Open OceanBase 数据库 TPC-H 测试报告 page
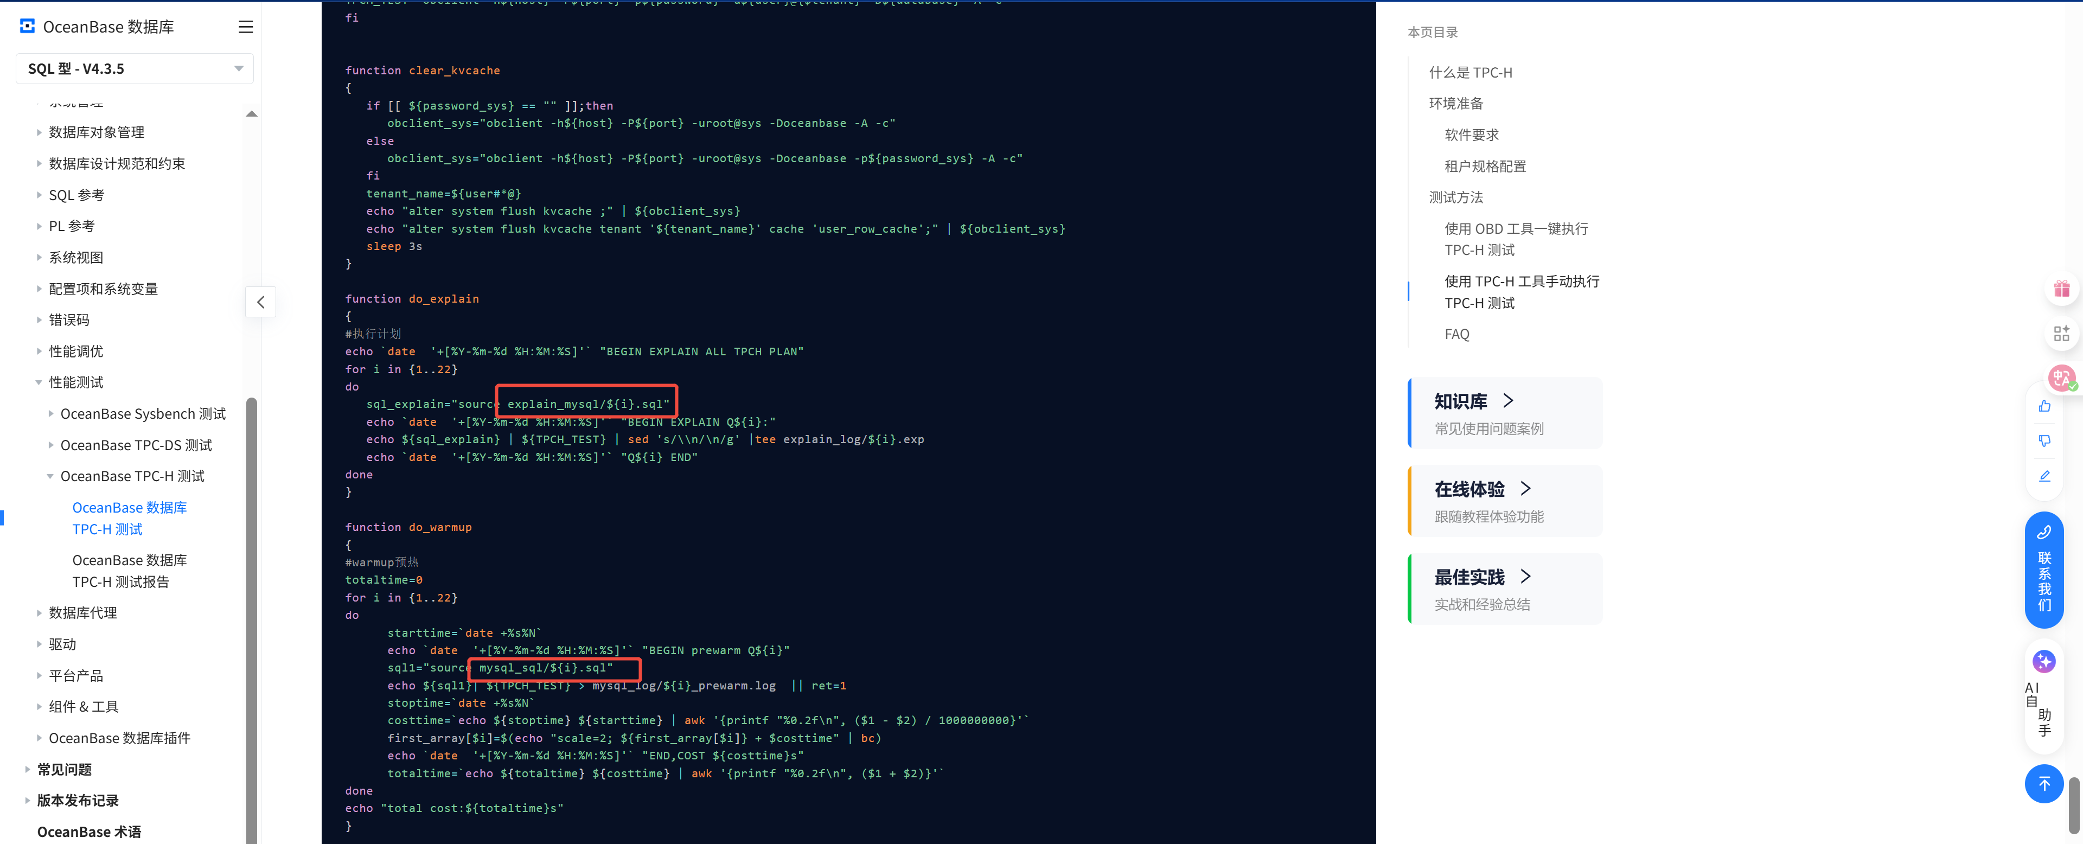Image resolution: width=2083 pixels, height=844 pixels. (x=130, y=571)
